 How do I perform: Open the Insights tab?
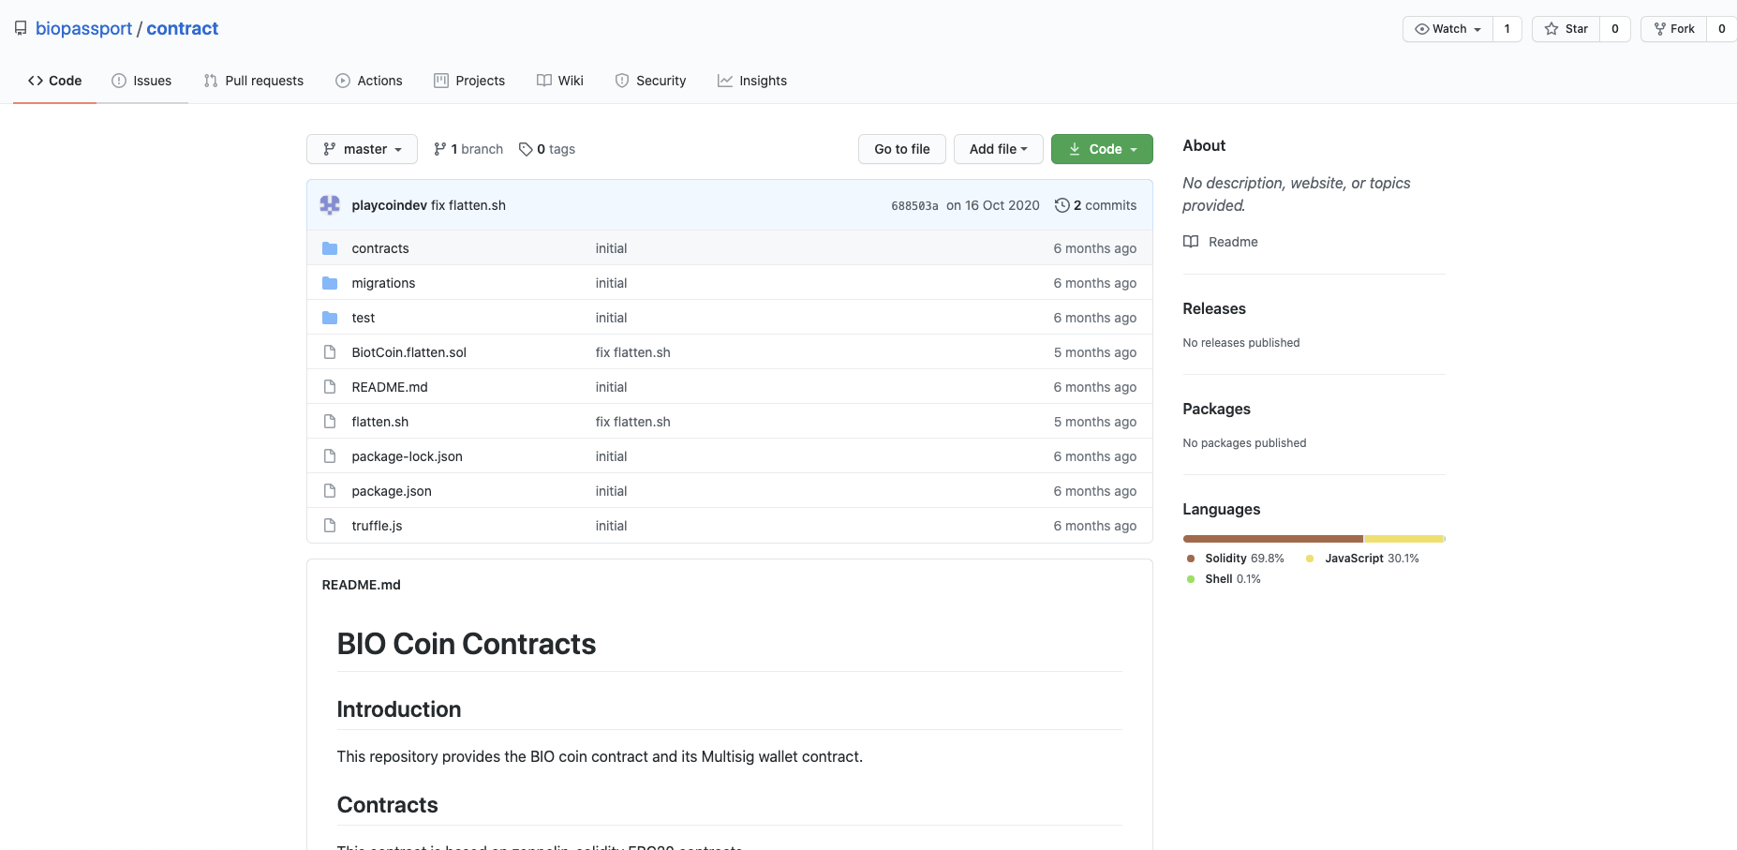(x=752, y=81)
